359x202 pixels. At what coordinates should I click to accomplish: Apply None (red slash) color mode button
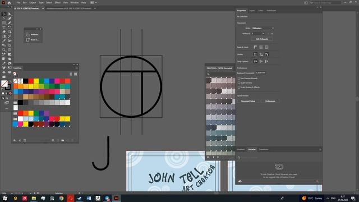(x=10, y=94)
